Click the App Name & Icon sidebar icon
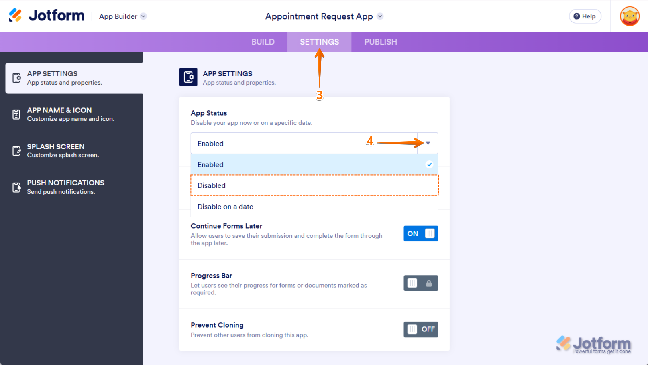This screenshot has width=648, height=365. [16, 114]
